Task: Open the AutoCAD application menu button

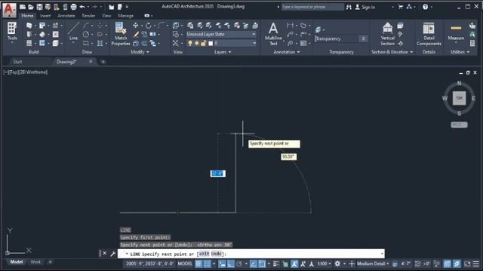Action: pyautogui.click(x=9, y=10)
